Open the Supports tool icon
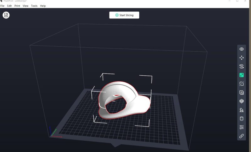The image size is (251, 152). tap(242, 110)
